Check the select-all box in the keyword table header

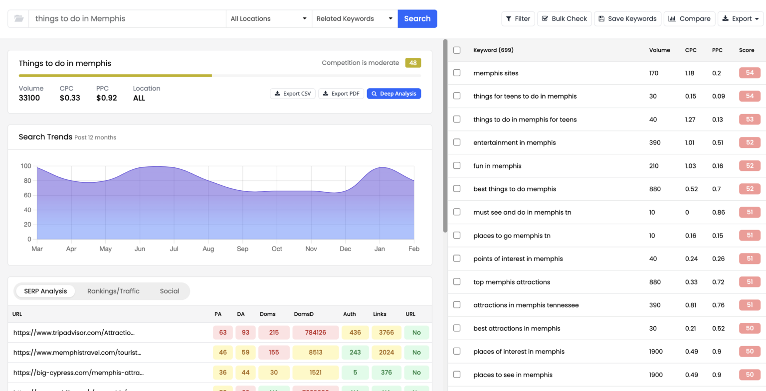(x=457, y=50)
